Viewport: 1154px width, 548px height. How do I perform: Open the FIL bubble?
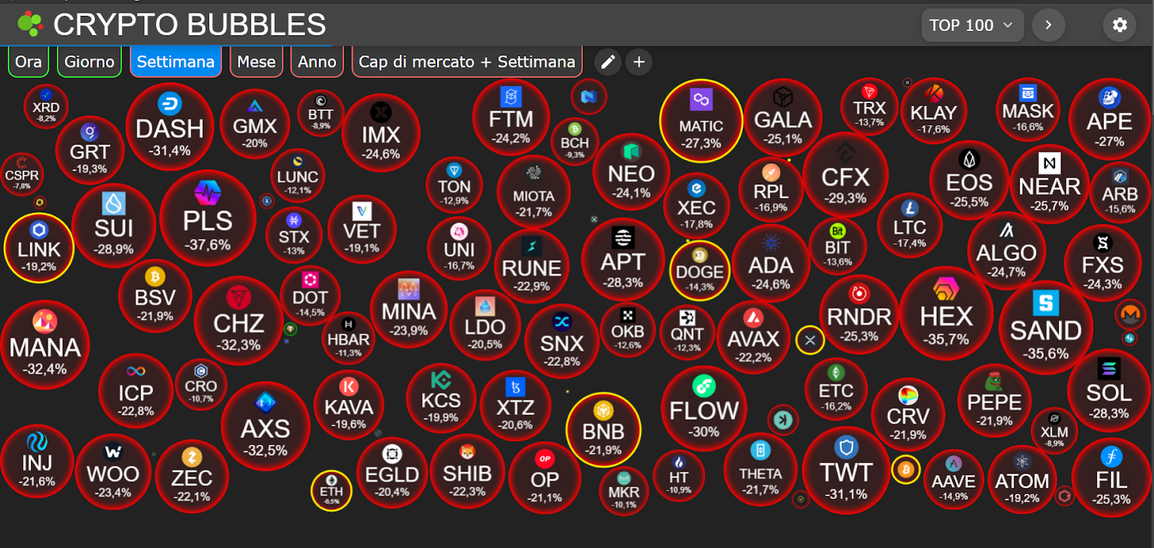tap(1111, 477)
